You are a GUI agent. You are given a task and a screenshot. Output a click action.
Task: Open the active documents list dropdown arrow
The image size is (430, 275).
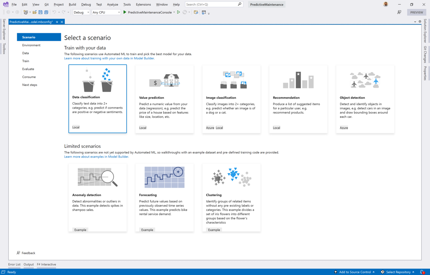(x=415, y=22)
